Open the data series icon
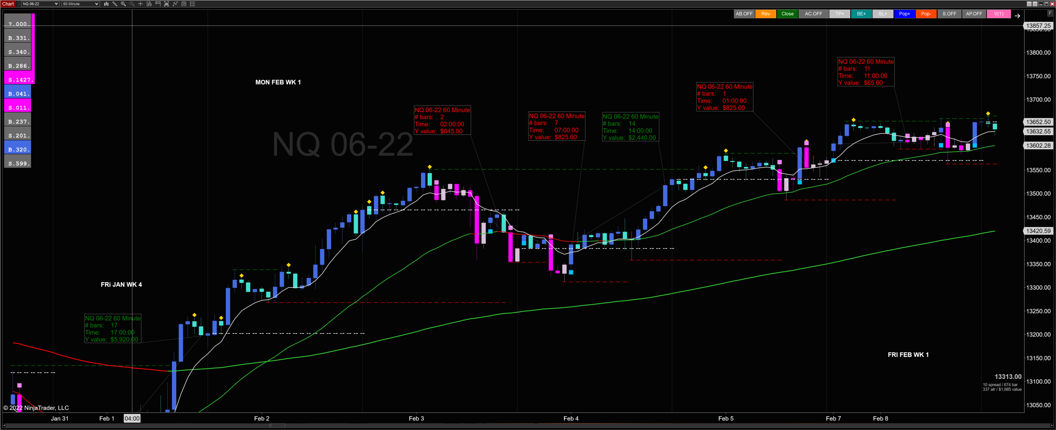Viewport: 1056px width, 430px height. click(x=166, y=4)
